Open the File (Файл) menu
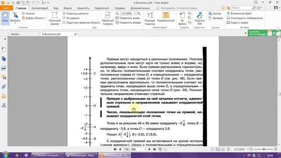Screen dimensions: 281x158 [x=6, y=8]
